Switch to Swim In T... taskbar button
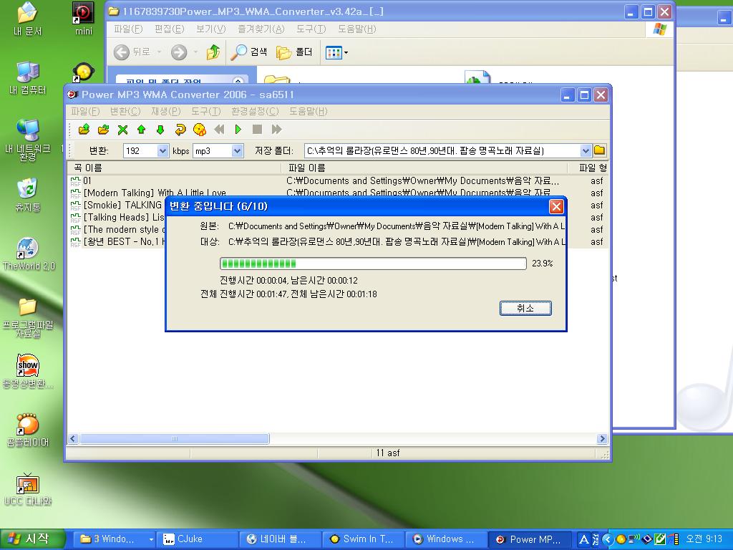This screenshot has height=550, width=733. point(363,539)
